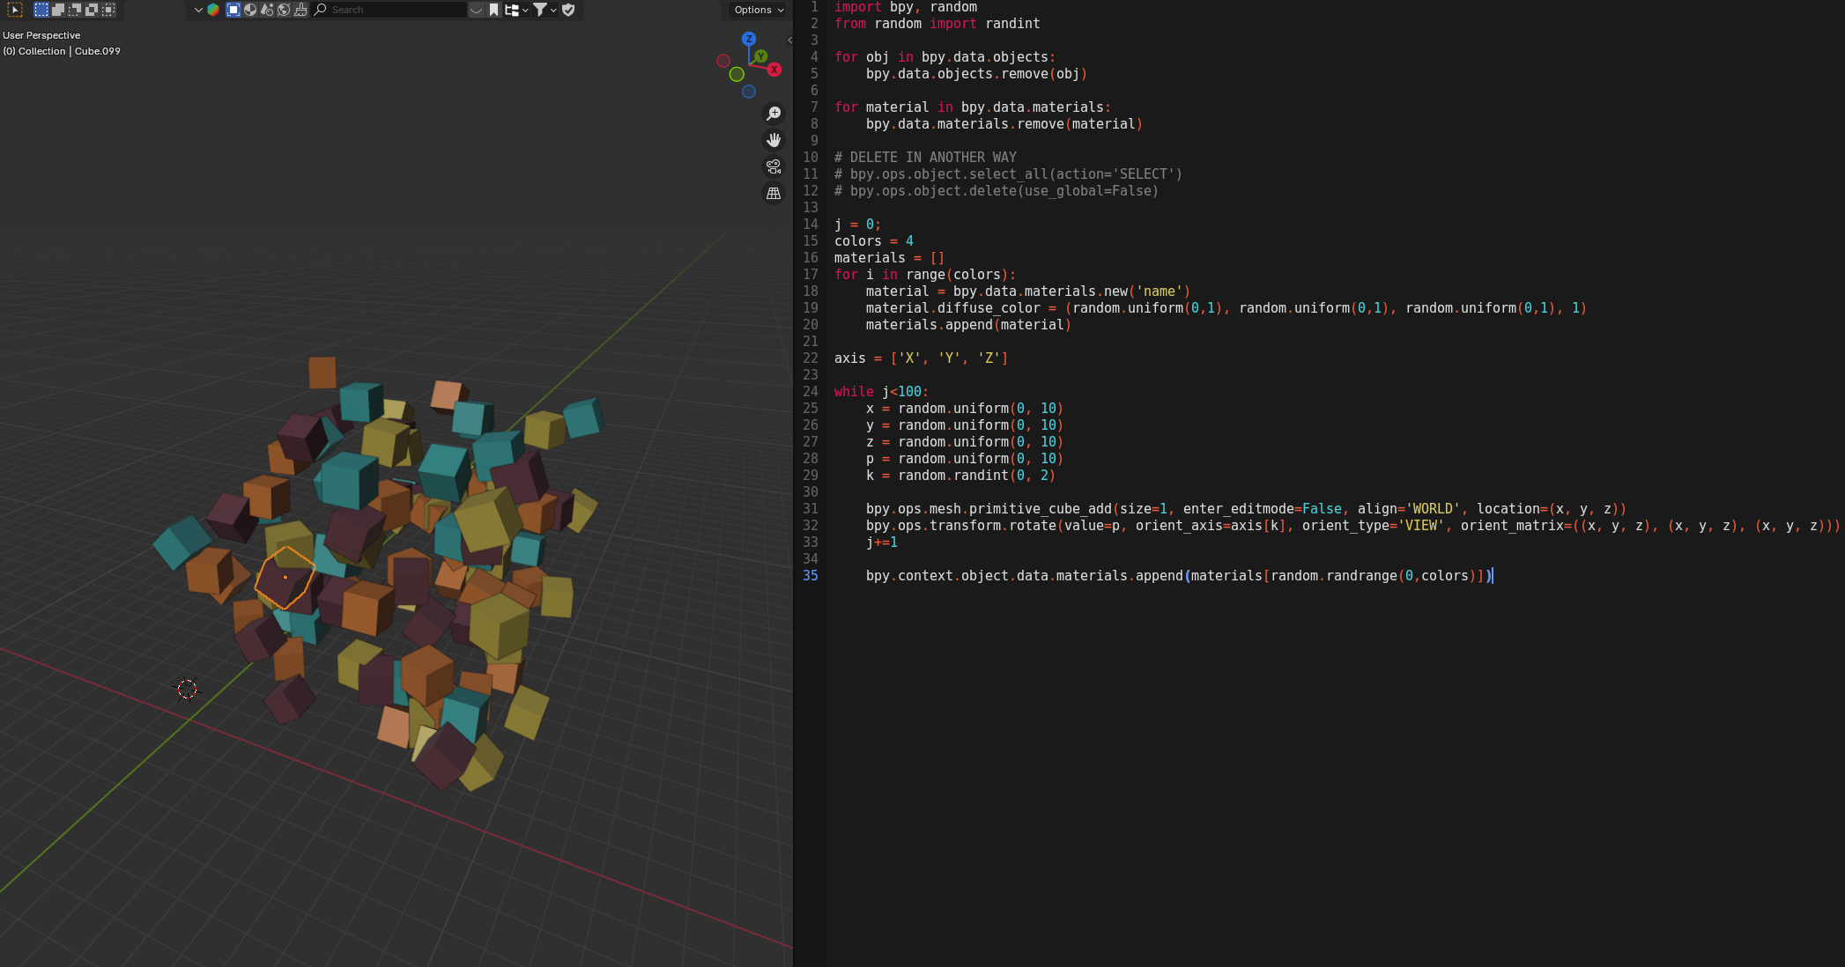The image size is (1845, 967).
Task: Click the primitive_cube_add code line
Action: click(1246, 509)
